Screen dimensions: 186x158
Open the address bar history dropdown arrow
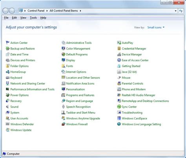click(x=175, y=11)
